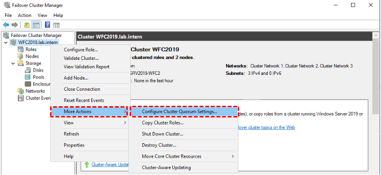
Task: Select the Pools tree item label
Action: pyautogui.click(x=39, y=77)
